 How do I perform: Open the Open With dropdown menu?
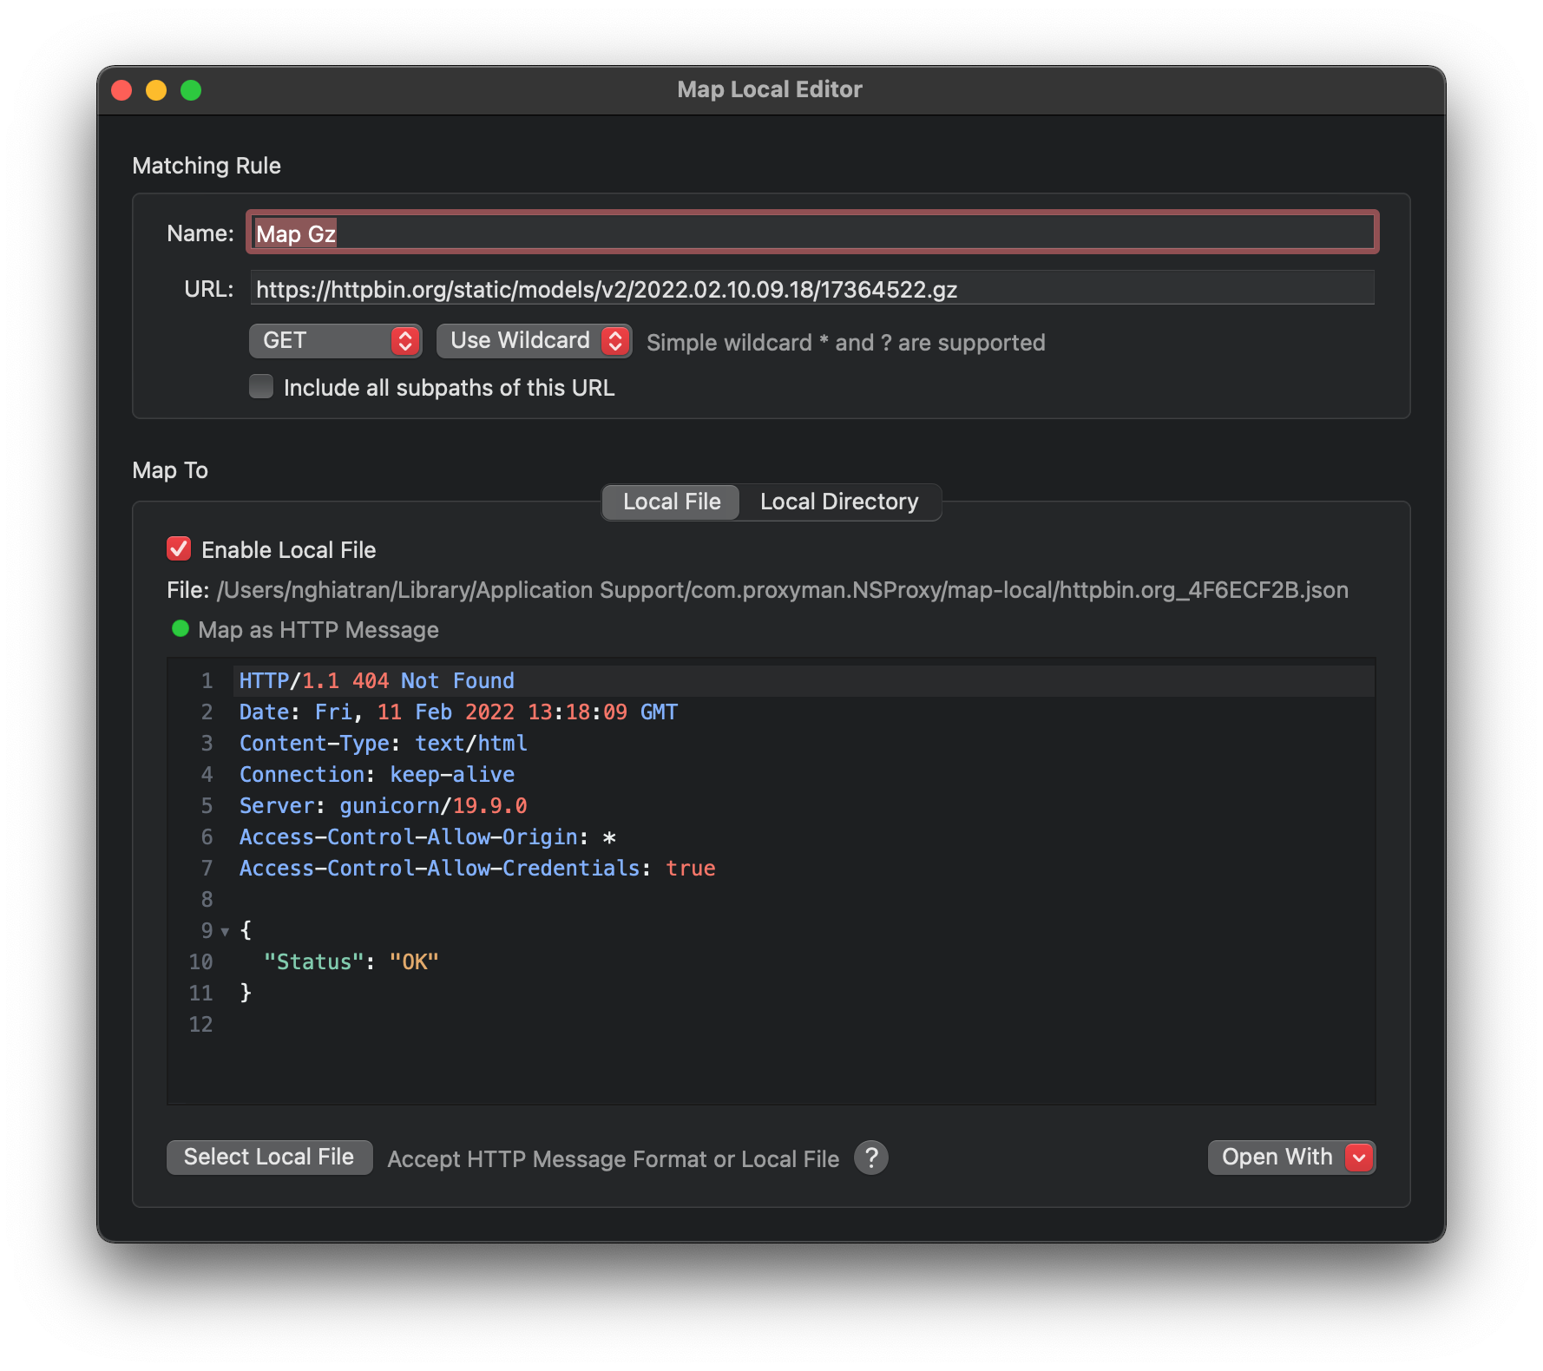(x=1291, y=1158)
